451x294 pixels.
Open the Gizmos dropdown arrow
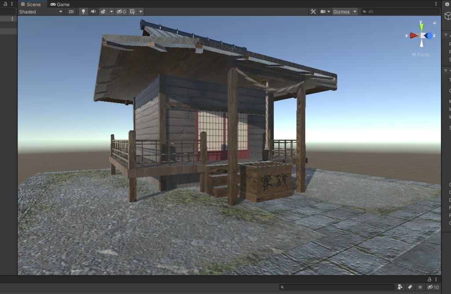coord(355,11)
